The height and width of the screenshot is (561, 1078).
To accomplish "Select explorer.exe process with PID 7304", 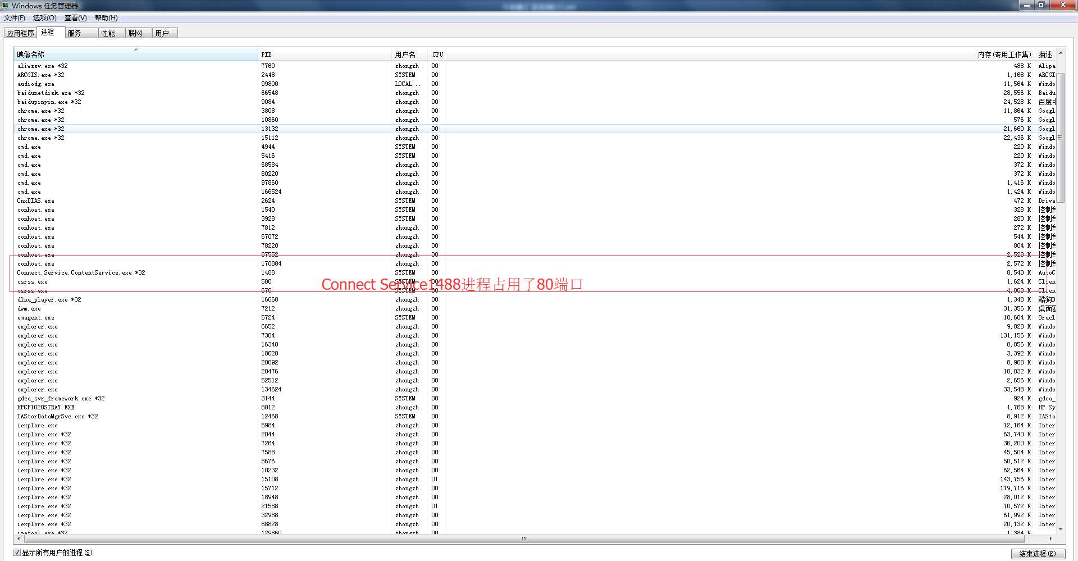I will 535,335.
